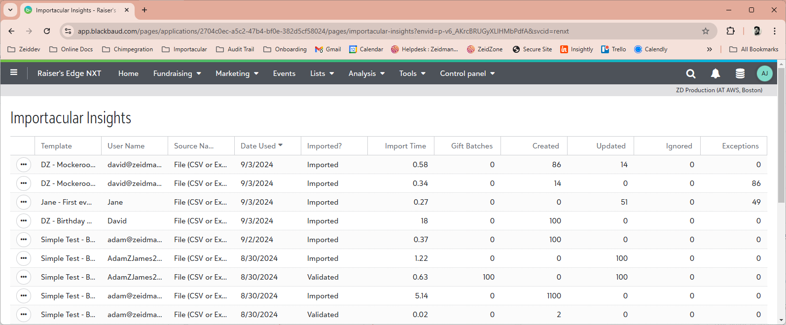Viewport: 786px width, 325px height.
Task: Open row menu for 86 exceptions import
Action: coord(24,183)
